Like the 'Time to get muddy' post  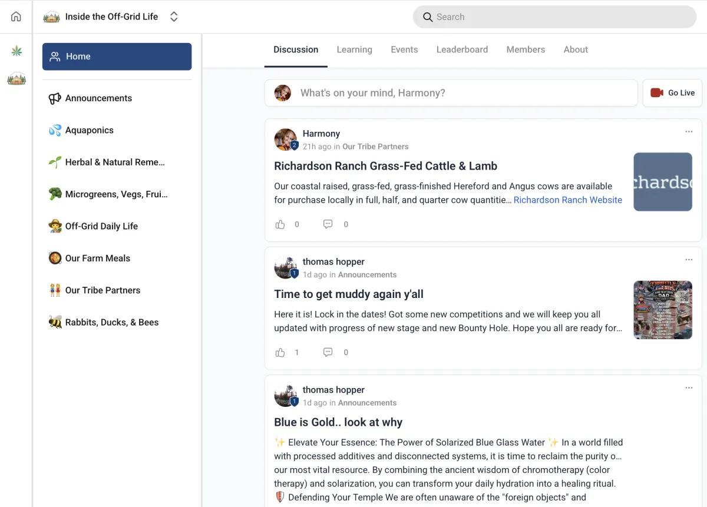pyautogui.click(x=280, y=352)
